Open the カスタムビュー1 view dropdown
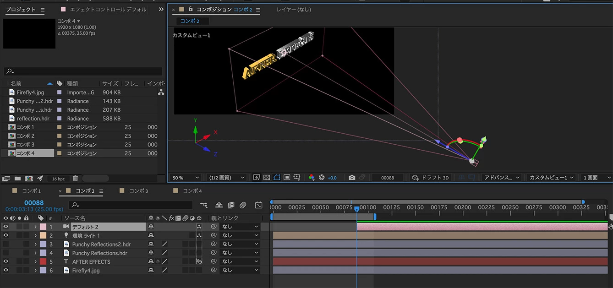This screenshot has width=613, height=288. tap(551, 177)
